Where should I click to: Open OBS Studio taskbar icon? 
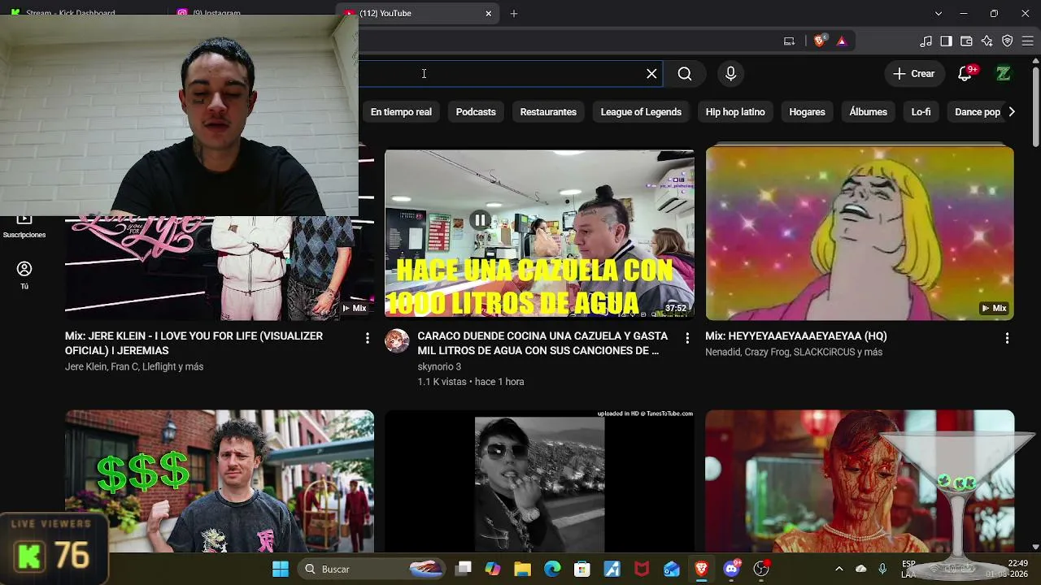click(x=761, y=569)
